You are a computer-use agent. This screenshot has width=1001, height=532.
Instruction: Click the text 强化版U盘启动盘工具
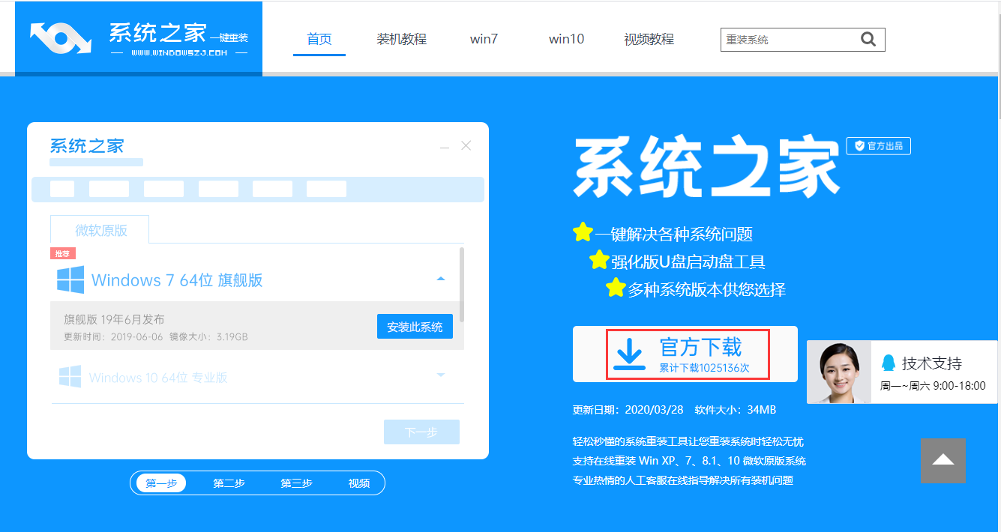pos(688,262)
